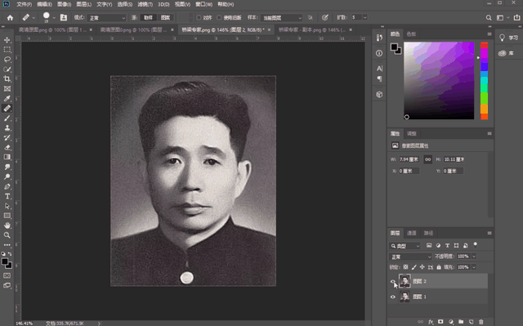The image size is (523, 326).
Task: Switch to the 色板 (Swatches) tab
Action: click(x=411, y=34)
